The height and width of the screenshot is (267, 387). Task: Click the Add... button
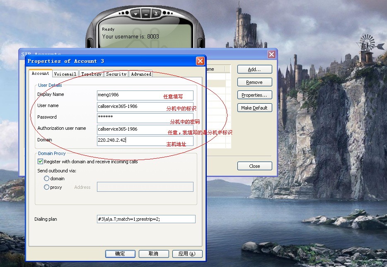[254, 69]
